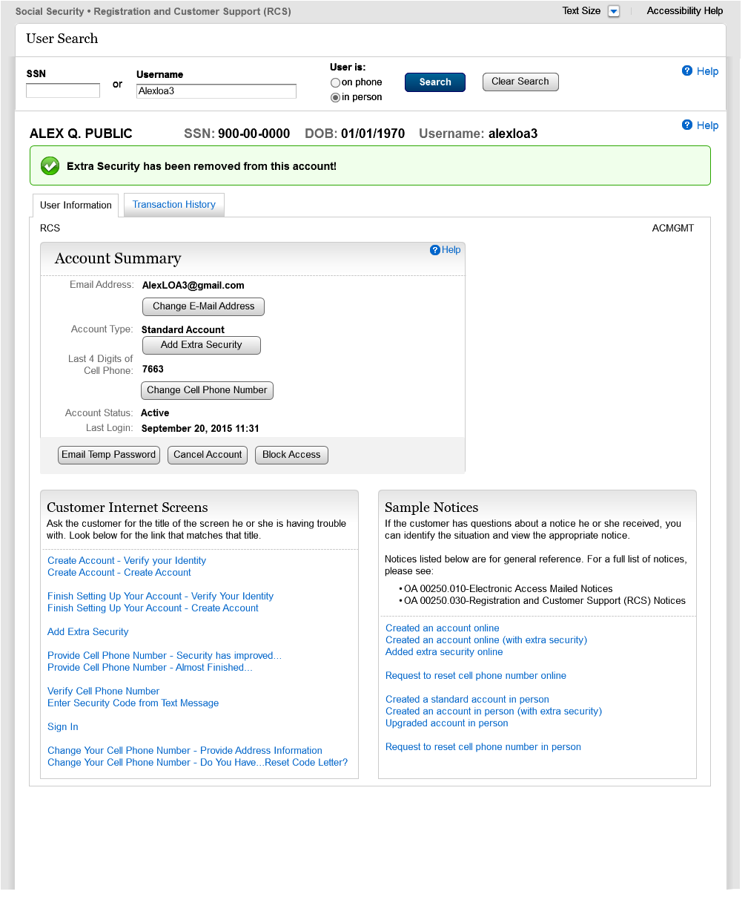Click the 'Standard Account' account type text
Image resolution: width=748 pixels, height=897 pixels.
183,330
